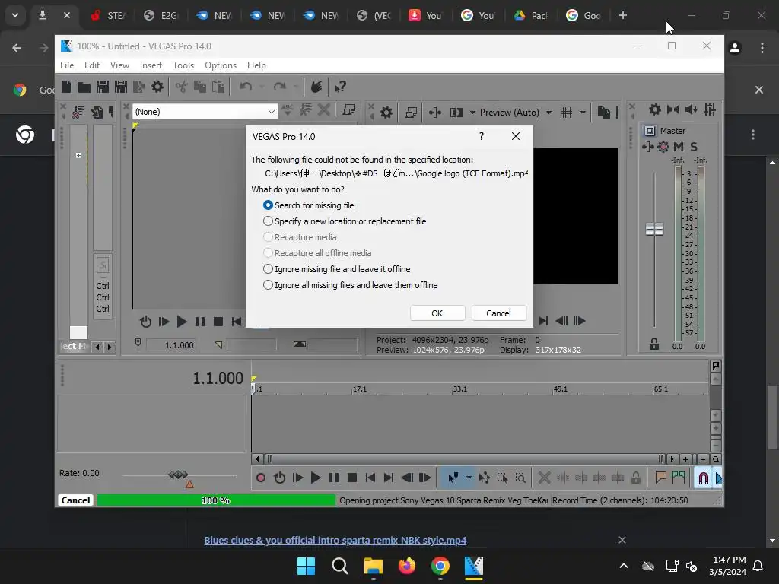The image size is (779, 584).
Task: Toggle the Master Solo S button
Action: coord(694,147)
